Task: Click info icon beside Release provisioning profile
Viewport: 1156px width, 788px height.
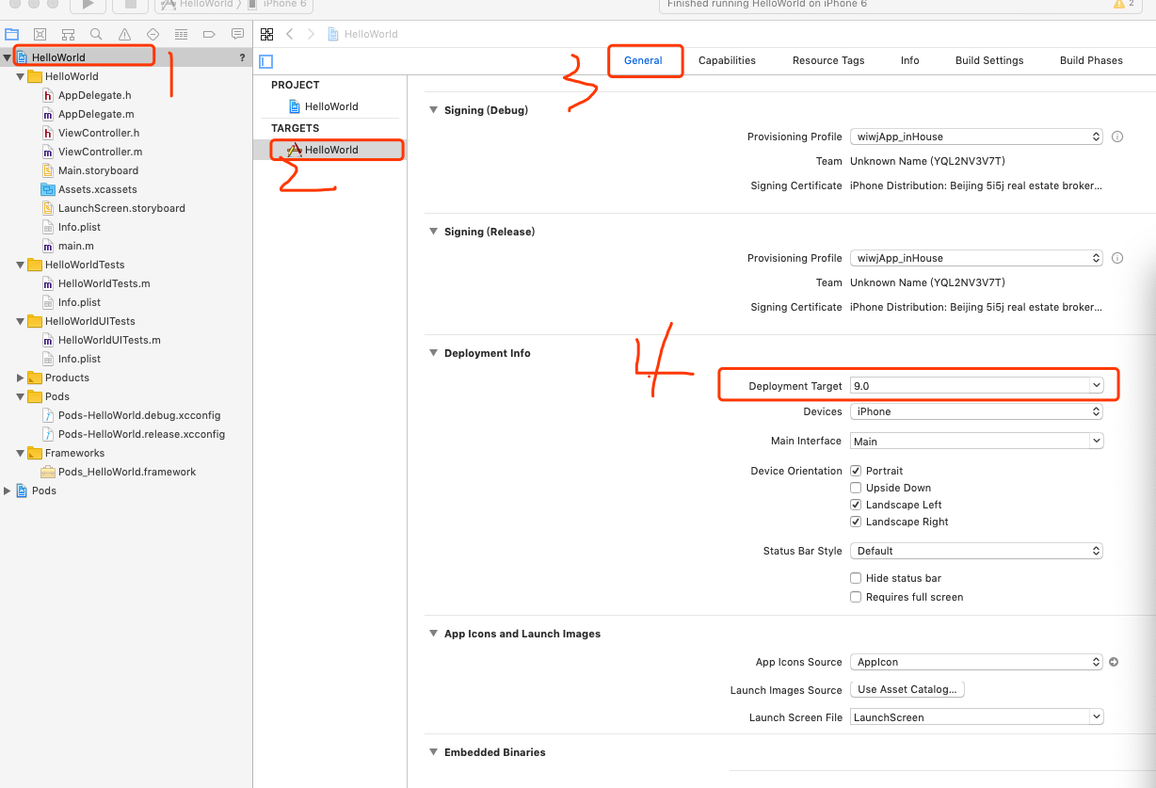Action: (x=1117, y=258)
